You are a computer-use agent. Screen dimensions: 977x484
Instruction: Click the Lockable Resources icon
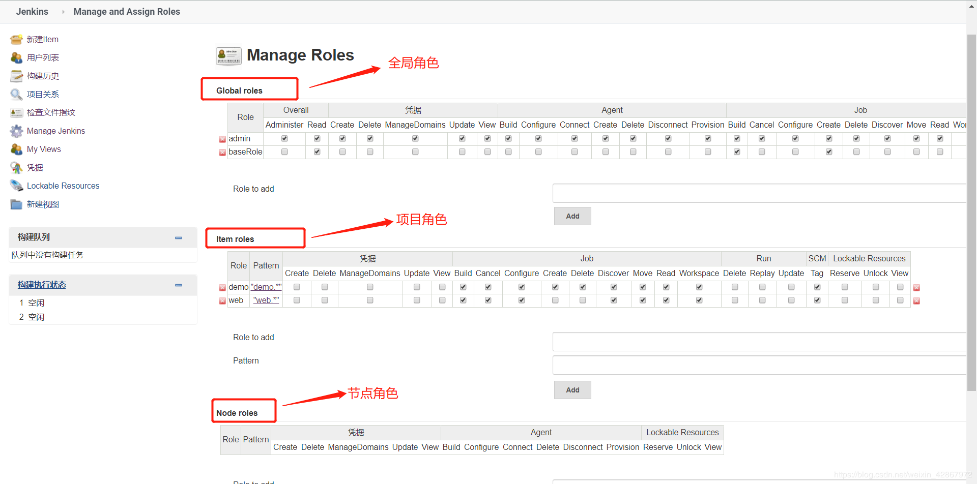tap(16, 186)
